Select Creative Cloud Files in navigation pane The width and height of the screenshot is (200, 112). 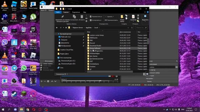click(67, 50)
